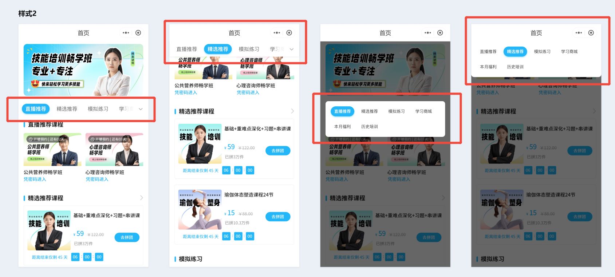The image size is (615, 277).
Task: Click the circular target icon in the fourth phone mockup
Action: tap(591, 33)
